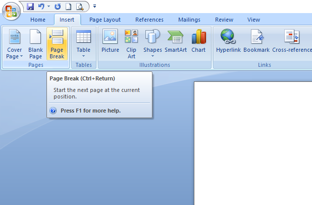Image resolution: width=312 pixels, height=205 pixels.
Task: Create a new document from Quick Access
Action: click(68, 7)
